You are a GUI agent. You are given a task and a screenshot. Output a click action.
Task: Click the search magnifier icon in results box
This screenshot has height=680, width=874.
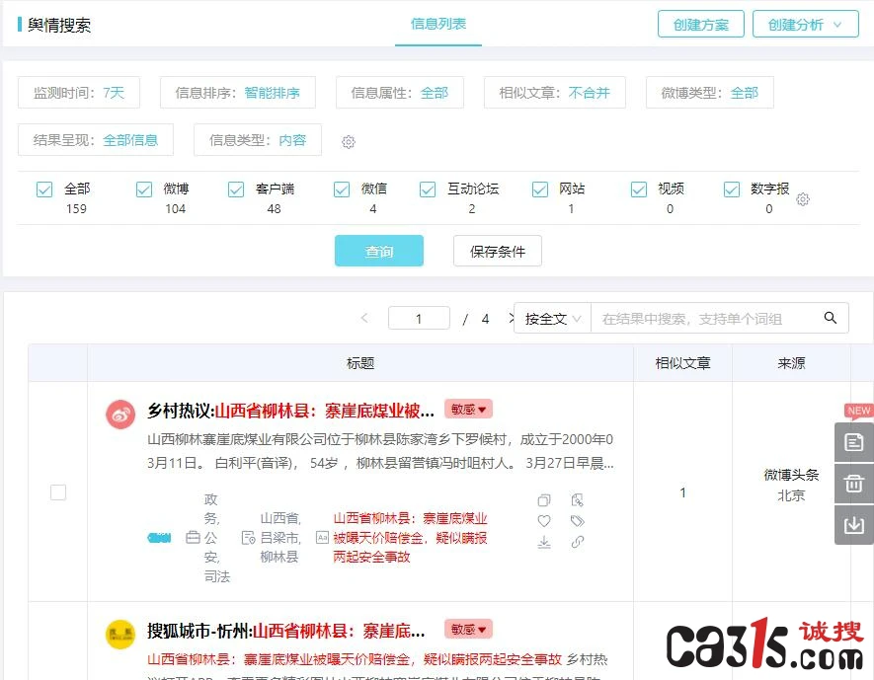[x=830, y=318]
